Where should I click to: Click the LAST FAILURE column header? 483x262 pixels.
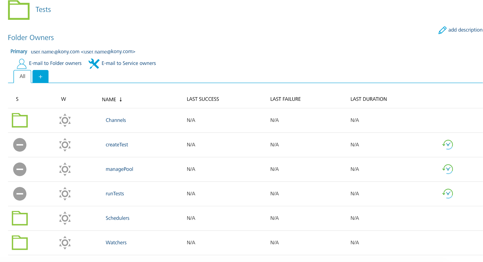[285, 99]
